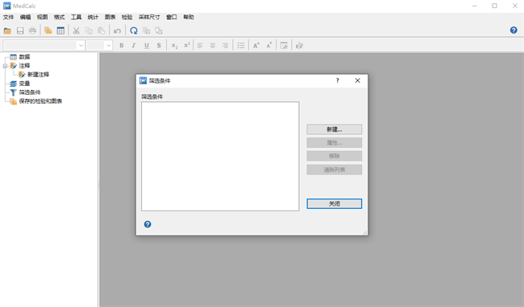Toggle Superscript formatting

tap(187, 46)
